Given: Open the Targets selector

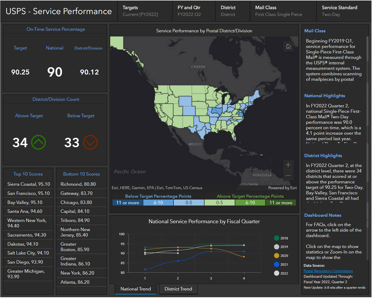Looking at the screenshot, I should 145,11.
